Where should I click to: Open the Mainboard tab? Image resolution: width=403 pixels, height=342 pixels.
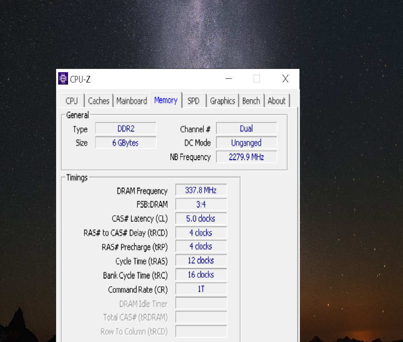(x=132, y=101)
